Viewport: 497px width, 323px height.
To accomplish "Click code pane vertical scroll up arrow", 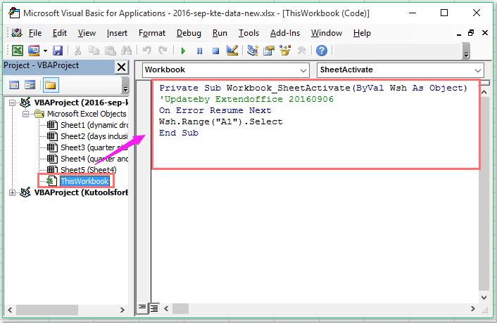I will (x=484, y=92).
